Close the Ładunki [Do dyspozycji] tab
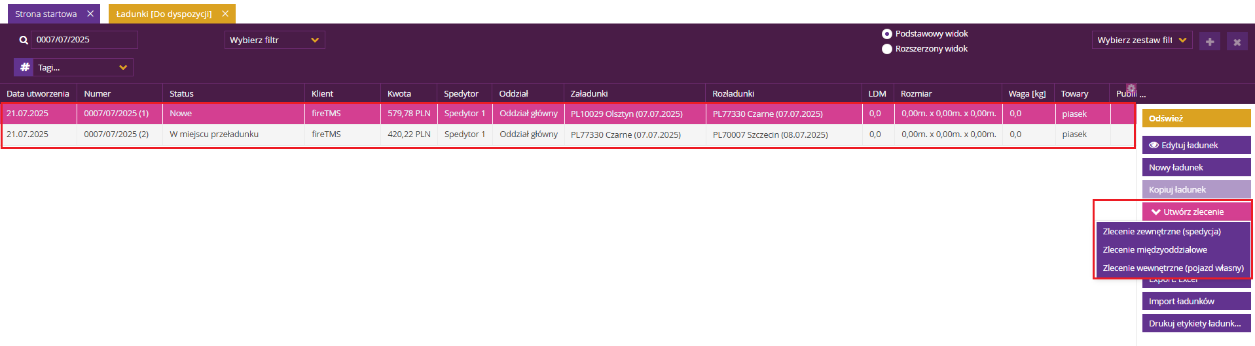The width and height of the screenshot is (1255, 346). [225, 14]
